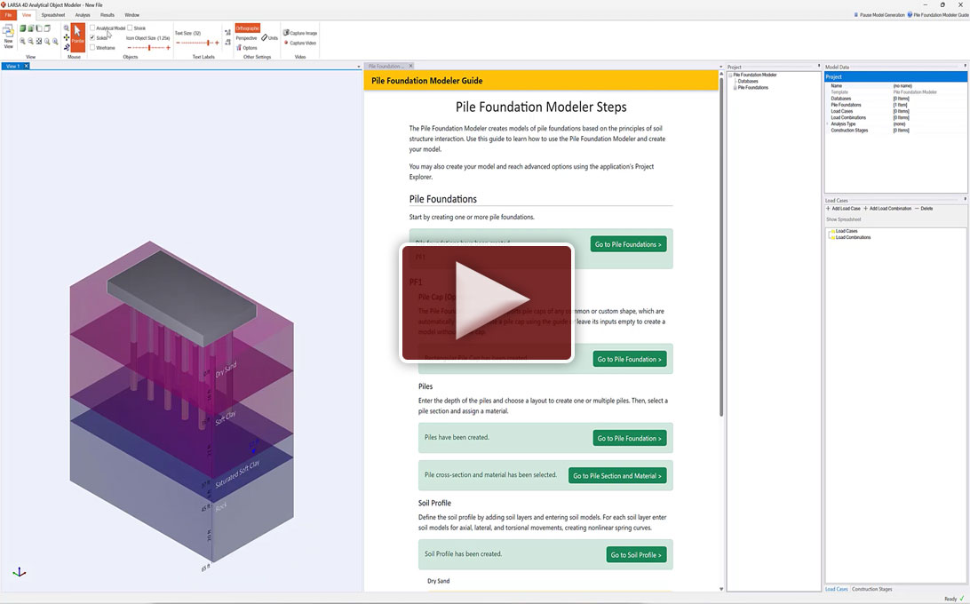
Task: Switch to Perspective projection
Action: click(246, 37)
